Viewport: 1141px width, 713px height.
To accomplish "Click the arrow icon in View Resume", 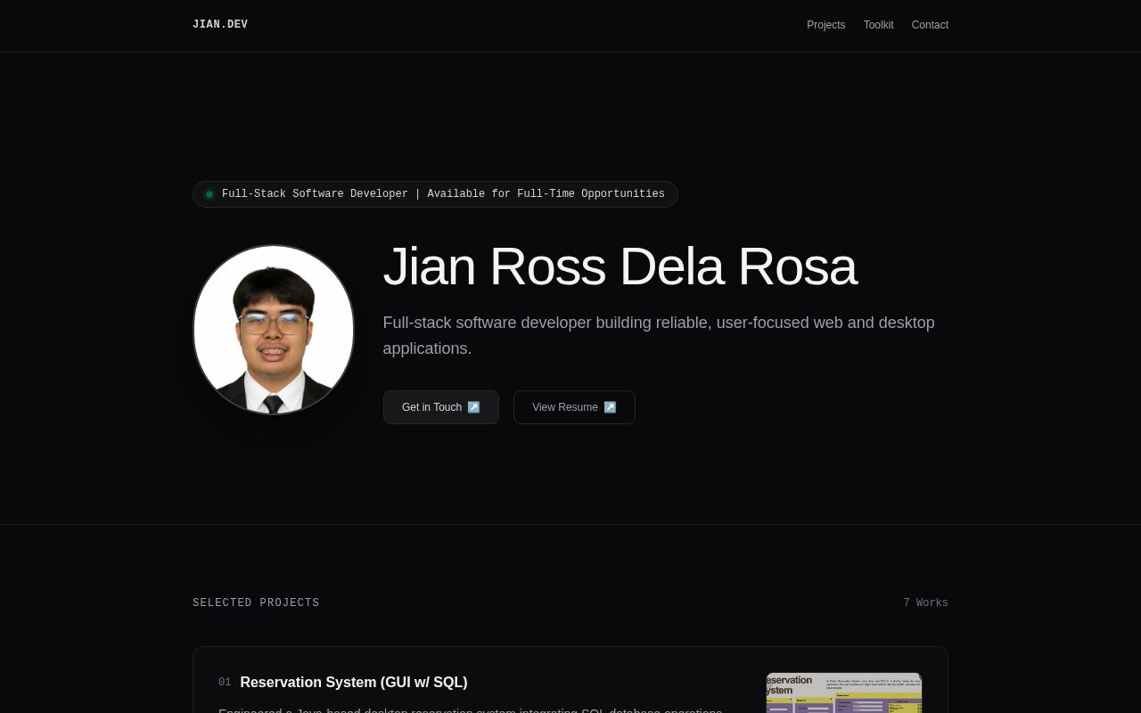I will (610, 407).
